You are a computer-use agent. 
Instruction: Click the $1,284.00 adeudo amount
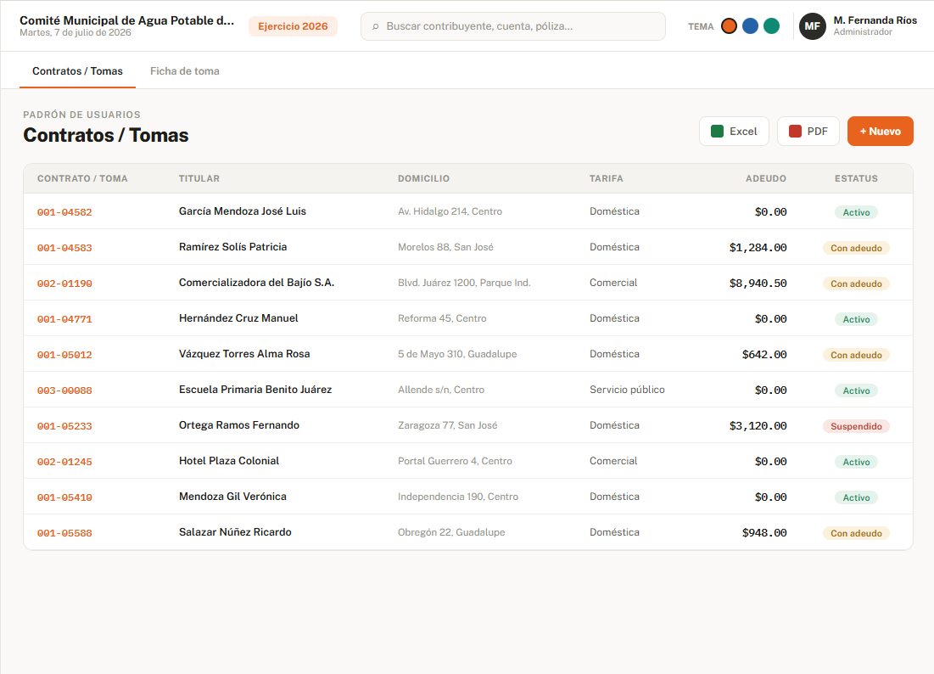[x=758, y=247]
